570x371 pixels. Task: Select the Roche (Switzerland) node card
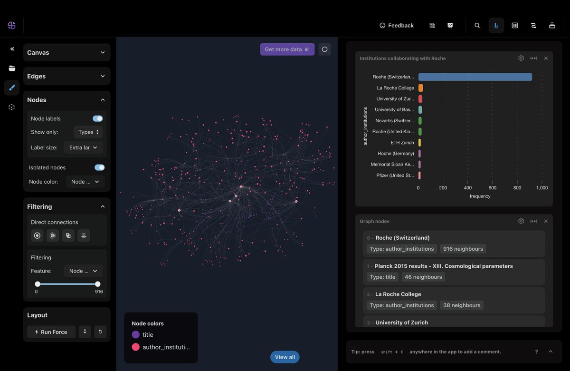[454, 244]
